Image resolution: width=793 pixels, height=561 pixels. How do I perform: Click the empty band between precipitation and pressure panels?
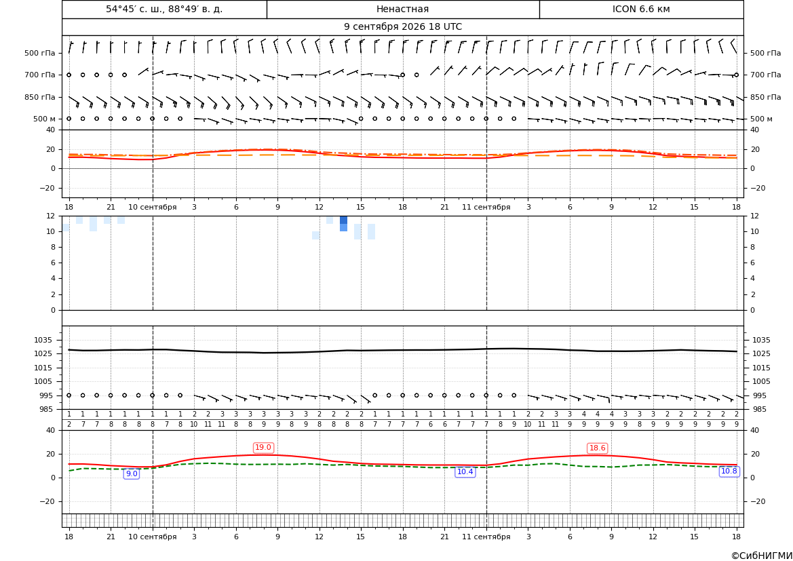(x=402, y=318)
